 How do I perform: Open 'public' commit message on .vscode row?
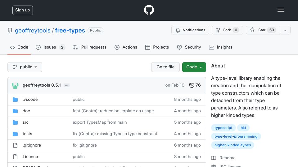point(79,99)
